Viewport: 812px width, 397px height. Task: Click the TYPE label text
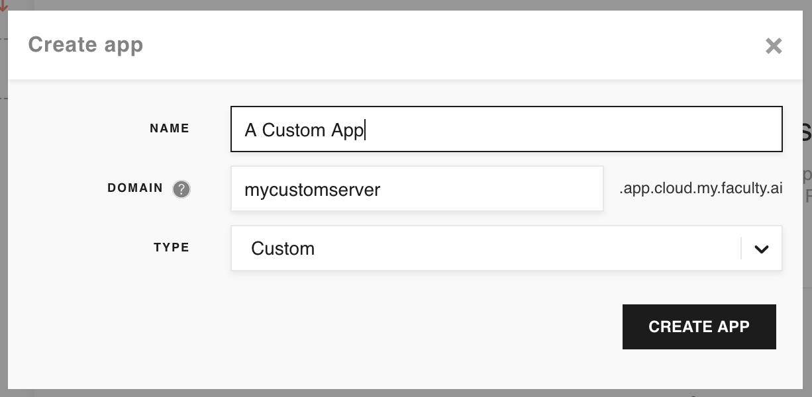click(x=171, y=247)
